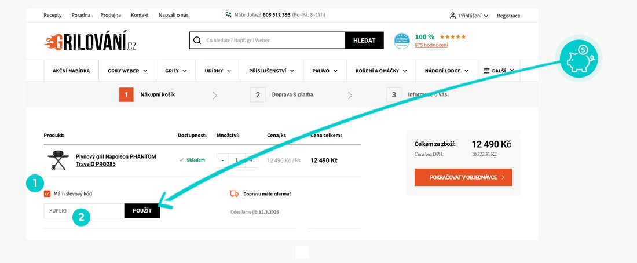
Task: Click the phone number 608 512 393
Action: pos(277,15)
